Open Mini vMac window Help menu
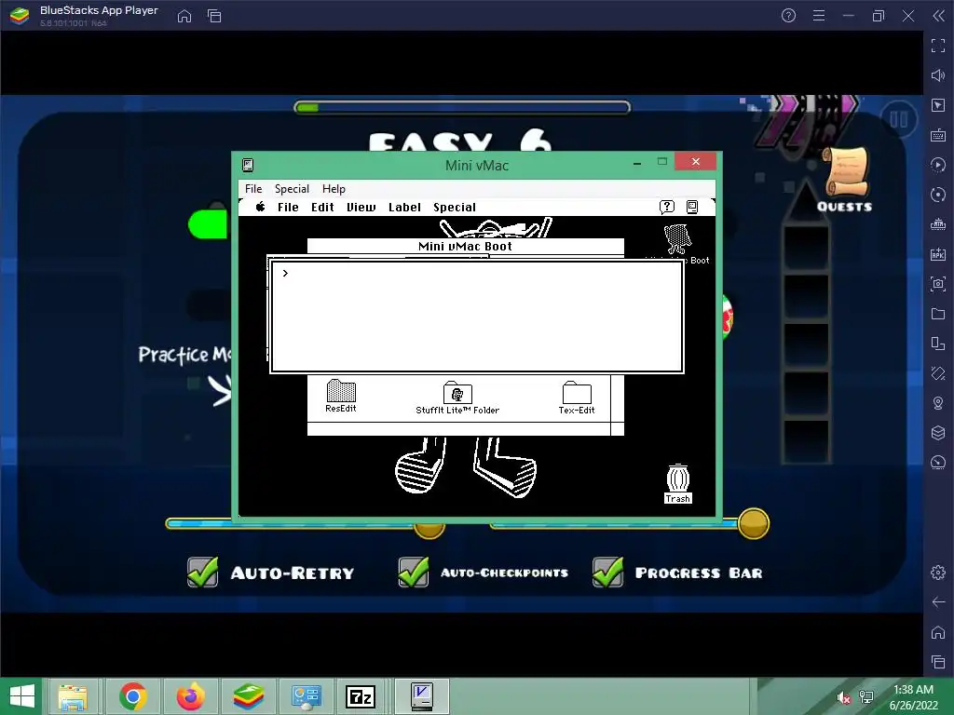Image resolution: width=954 pixels, height=715 pixels. (334, 188)
